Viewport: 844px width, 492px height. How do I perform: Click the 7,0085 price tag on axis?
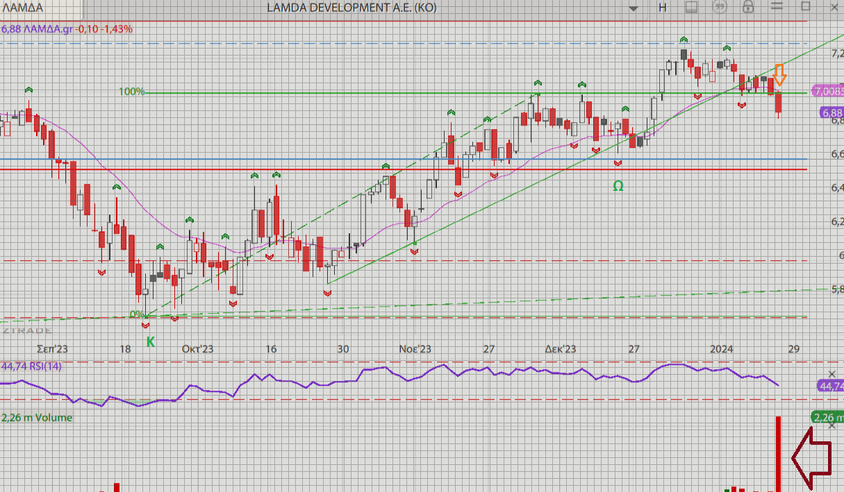pyautogui.click(x=827, y=91)
